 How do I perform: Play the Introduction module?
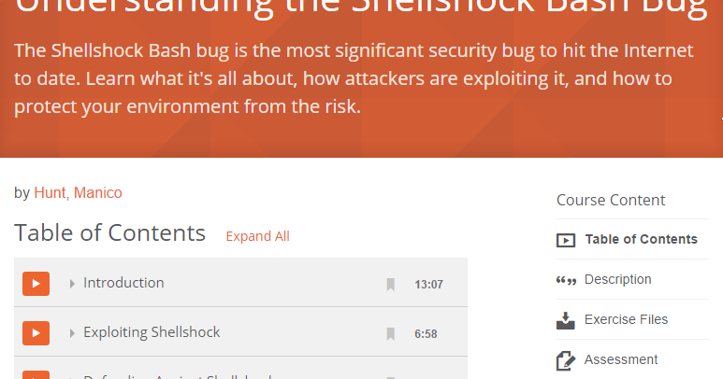point(36,283)
